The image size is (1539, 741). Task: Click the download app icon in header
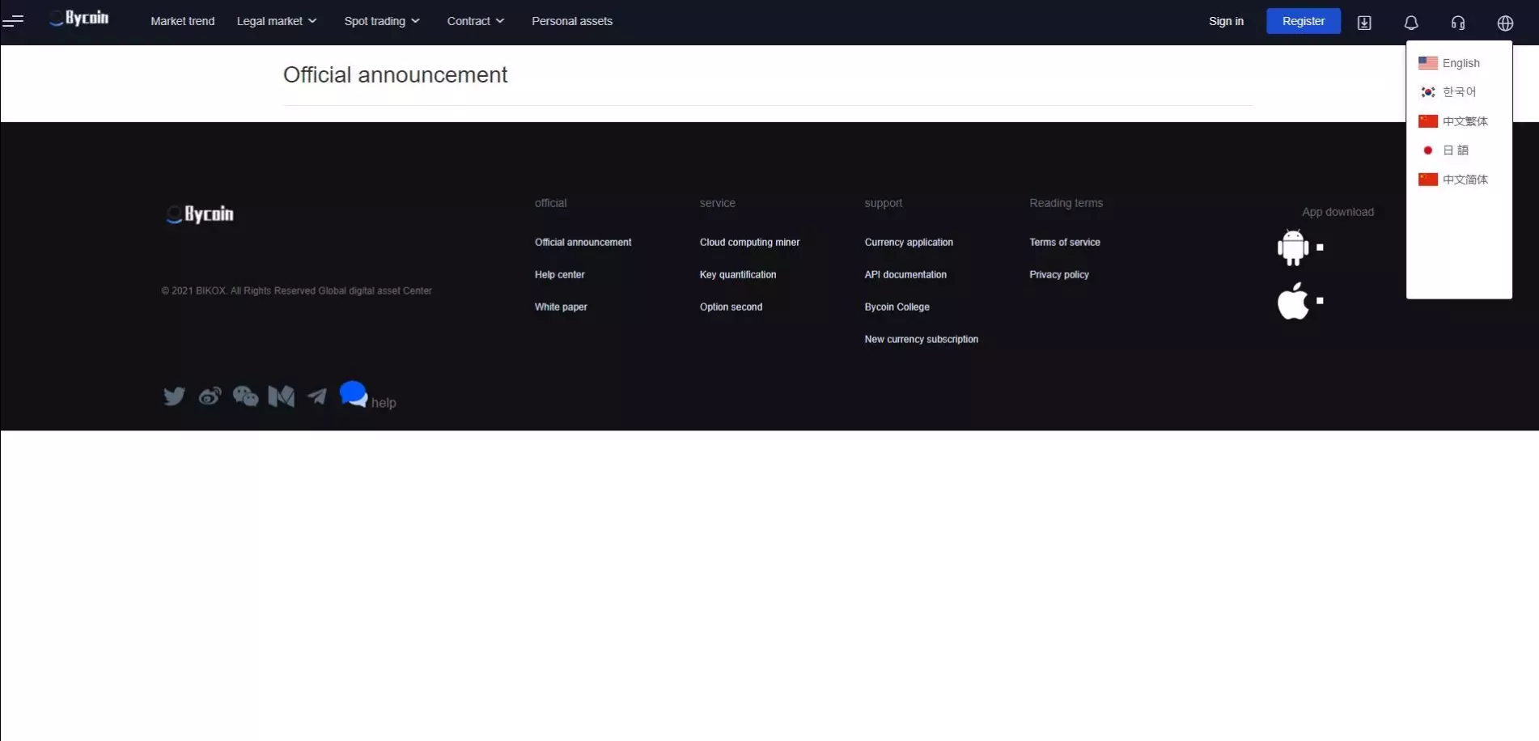1364,23
